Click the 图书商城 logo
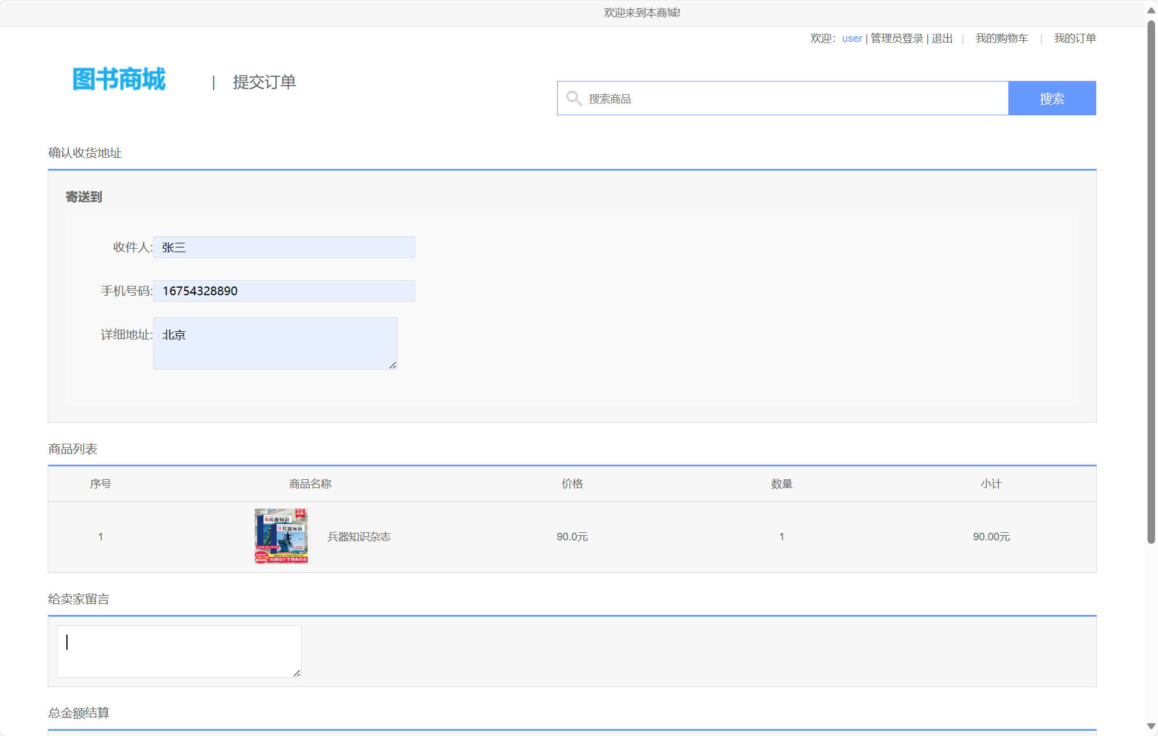1158x736 pixels. (x=119, y=80)
